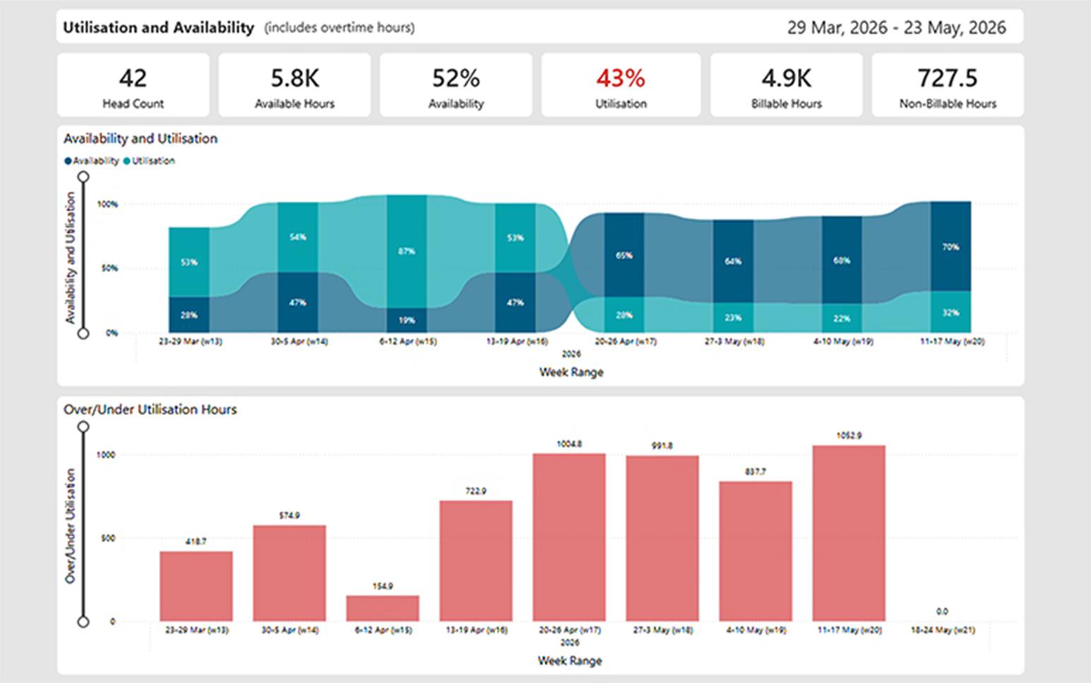1091x683 pixels.
Task: Click the 23-29 Mar (w13) axis label
Action: (x=191, y=340)
